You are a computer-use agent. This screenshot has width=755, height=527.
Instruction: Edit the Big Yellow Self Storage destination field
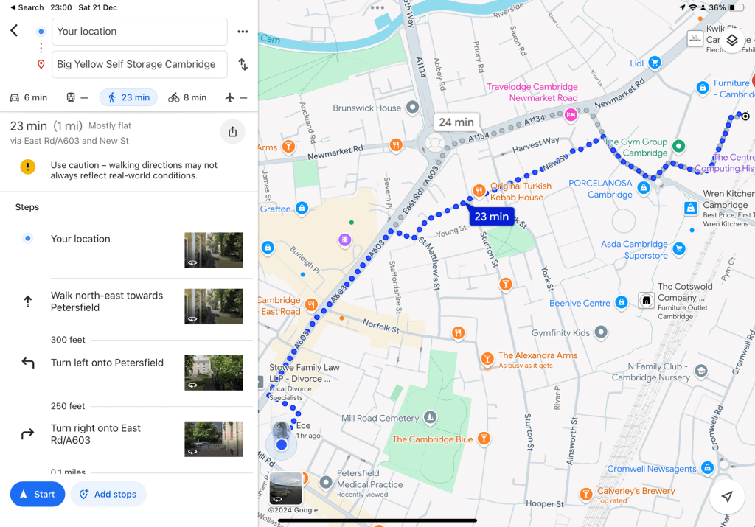(x=139, y=64)
